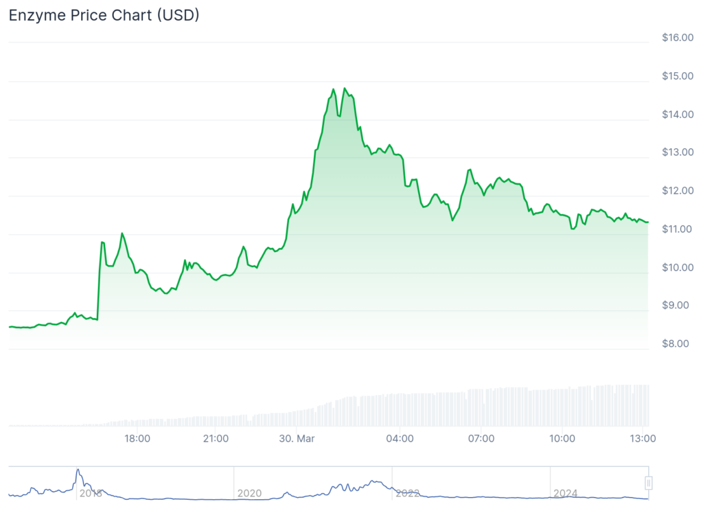Click the 13:00 time axis label
703x513 pixels.
pos(641,438)
